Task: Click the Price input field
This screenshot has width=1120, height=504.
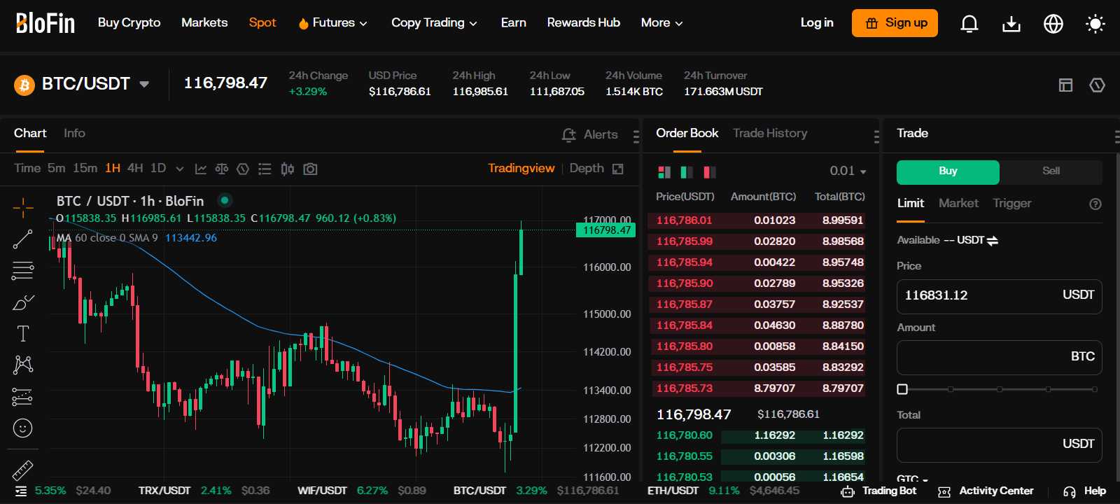Action: (x=999, y=297)
